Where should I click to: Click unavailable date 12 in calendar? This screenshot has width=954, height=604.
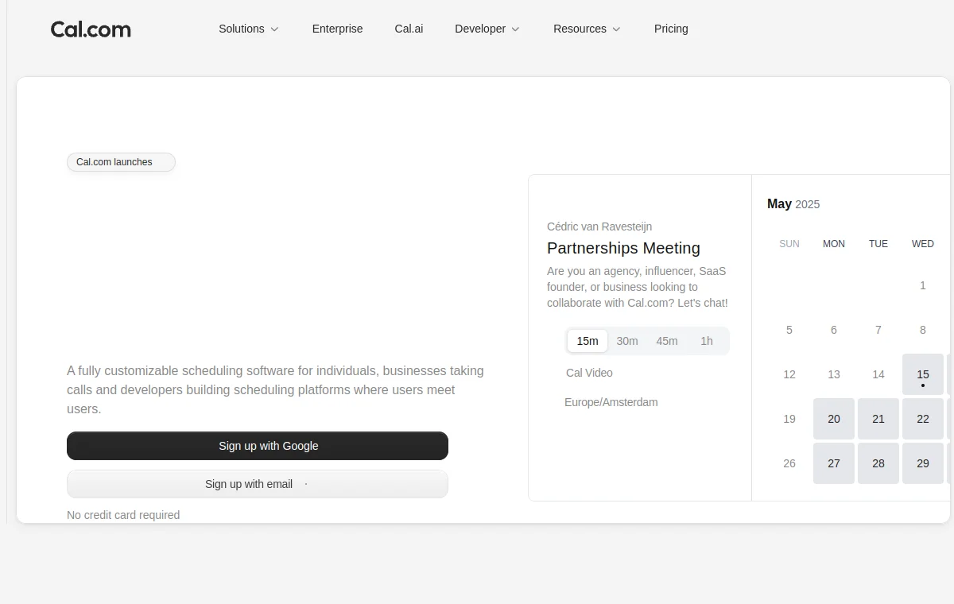[789, 374]
